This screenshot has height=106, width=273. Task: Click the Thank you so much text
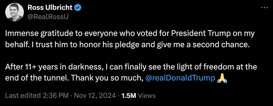coord(107,78)
